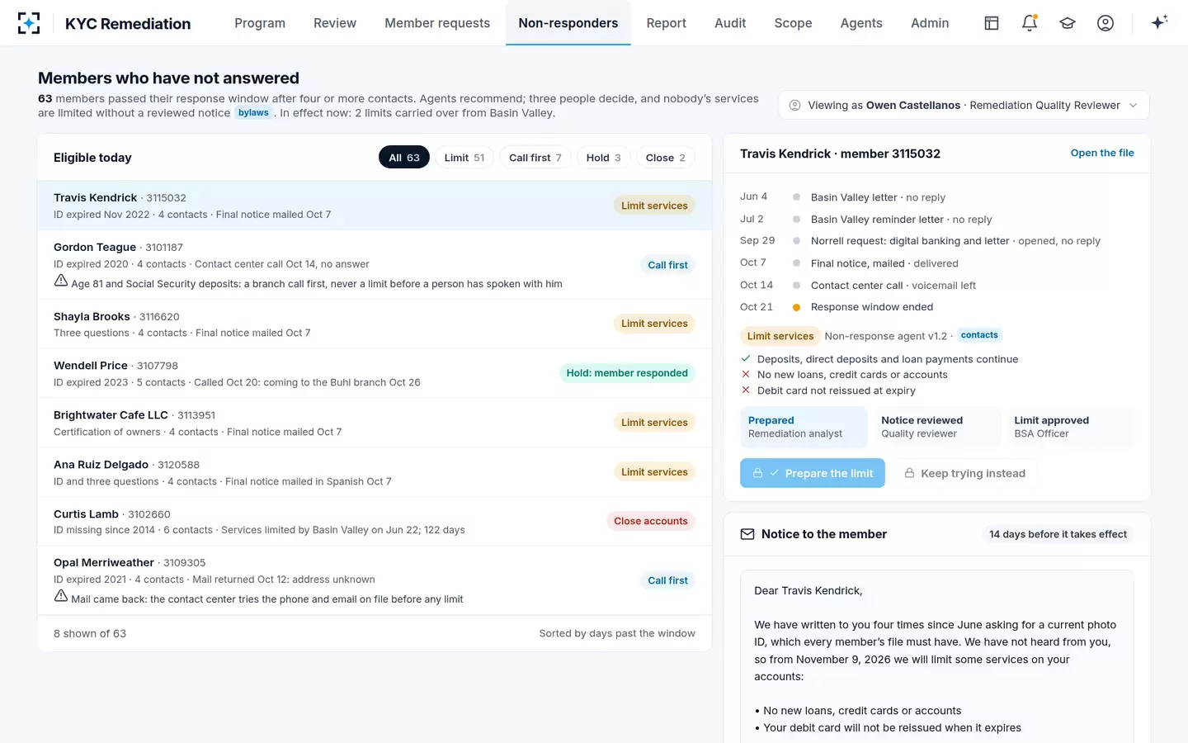This screenshot has width=1188, height=743.
Task: Click the Prepare the limit button
Action: [x=813, y=473]
